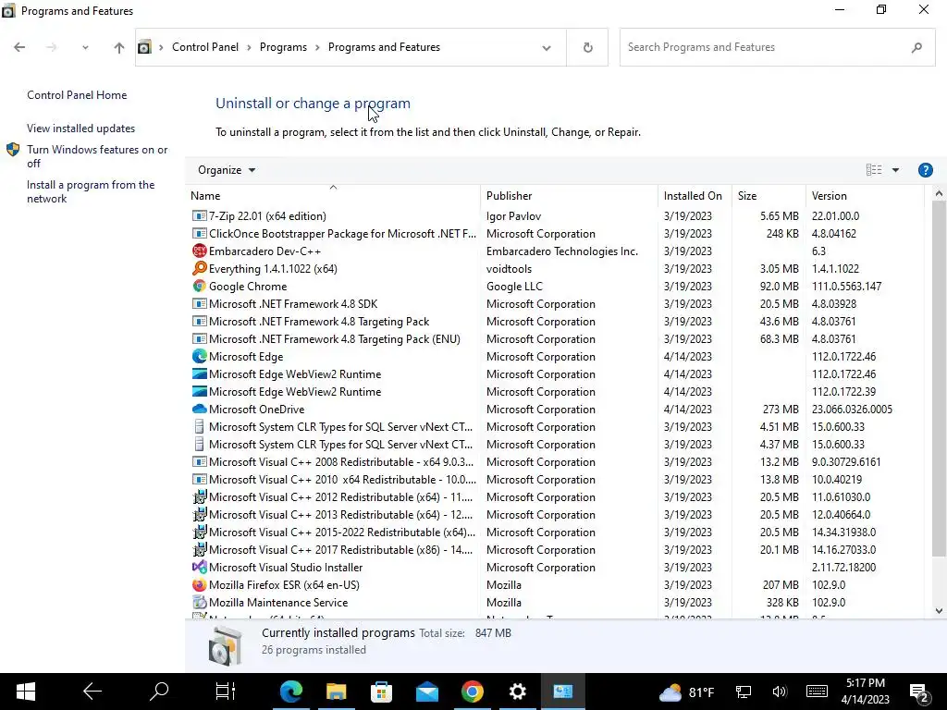The width and height of the screenshot is (947, 710).
Task: Open the help question mark button
Action: pyautogui.click(x=925, y=170)
